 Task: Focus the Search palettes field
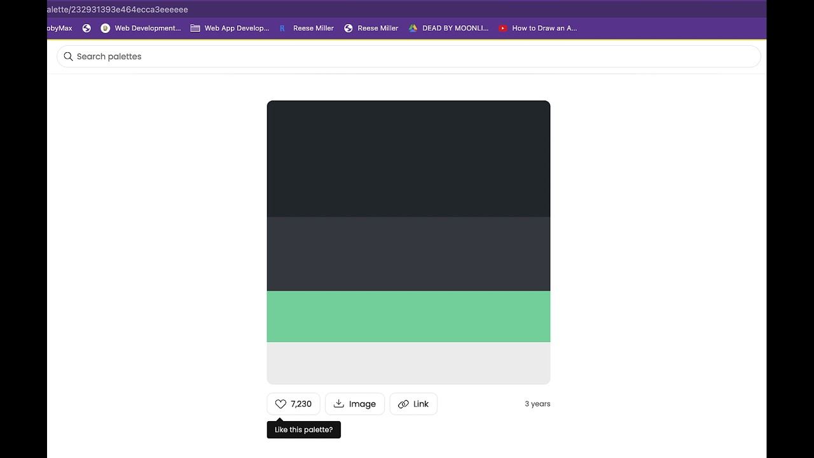408,57
